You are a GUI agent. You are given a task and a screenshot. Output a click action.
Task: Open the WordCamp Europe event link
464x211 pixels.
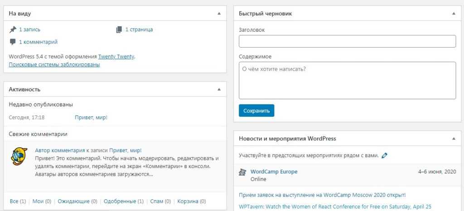coord(274,172)
